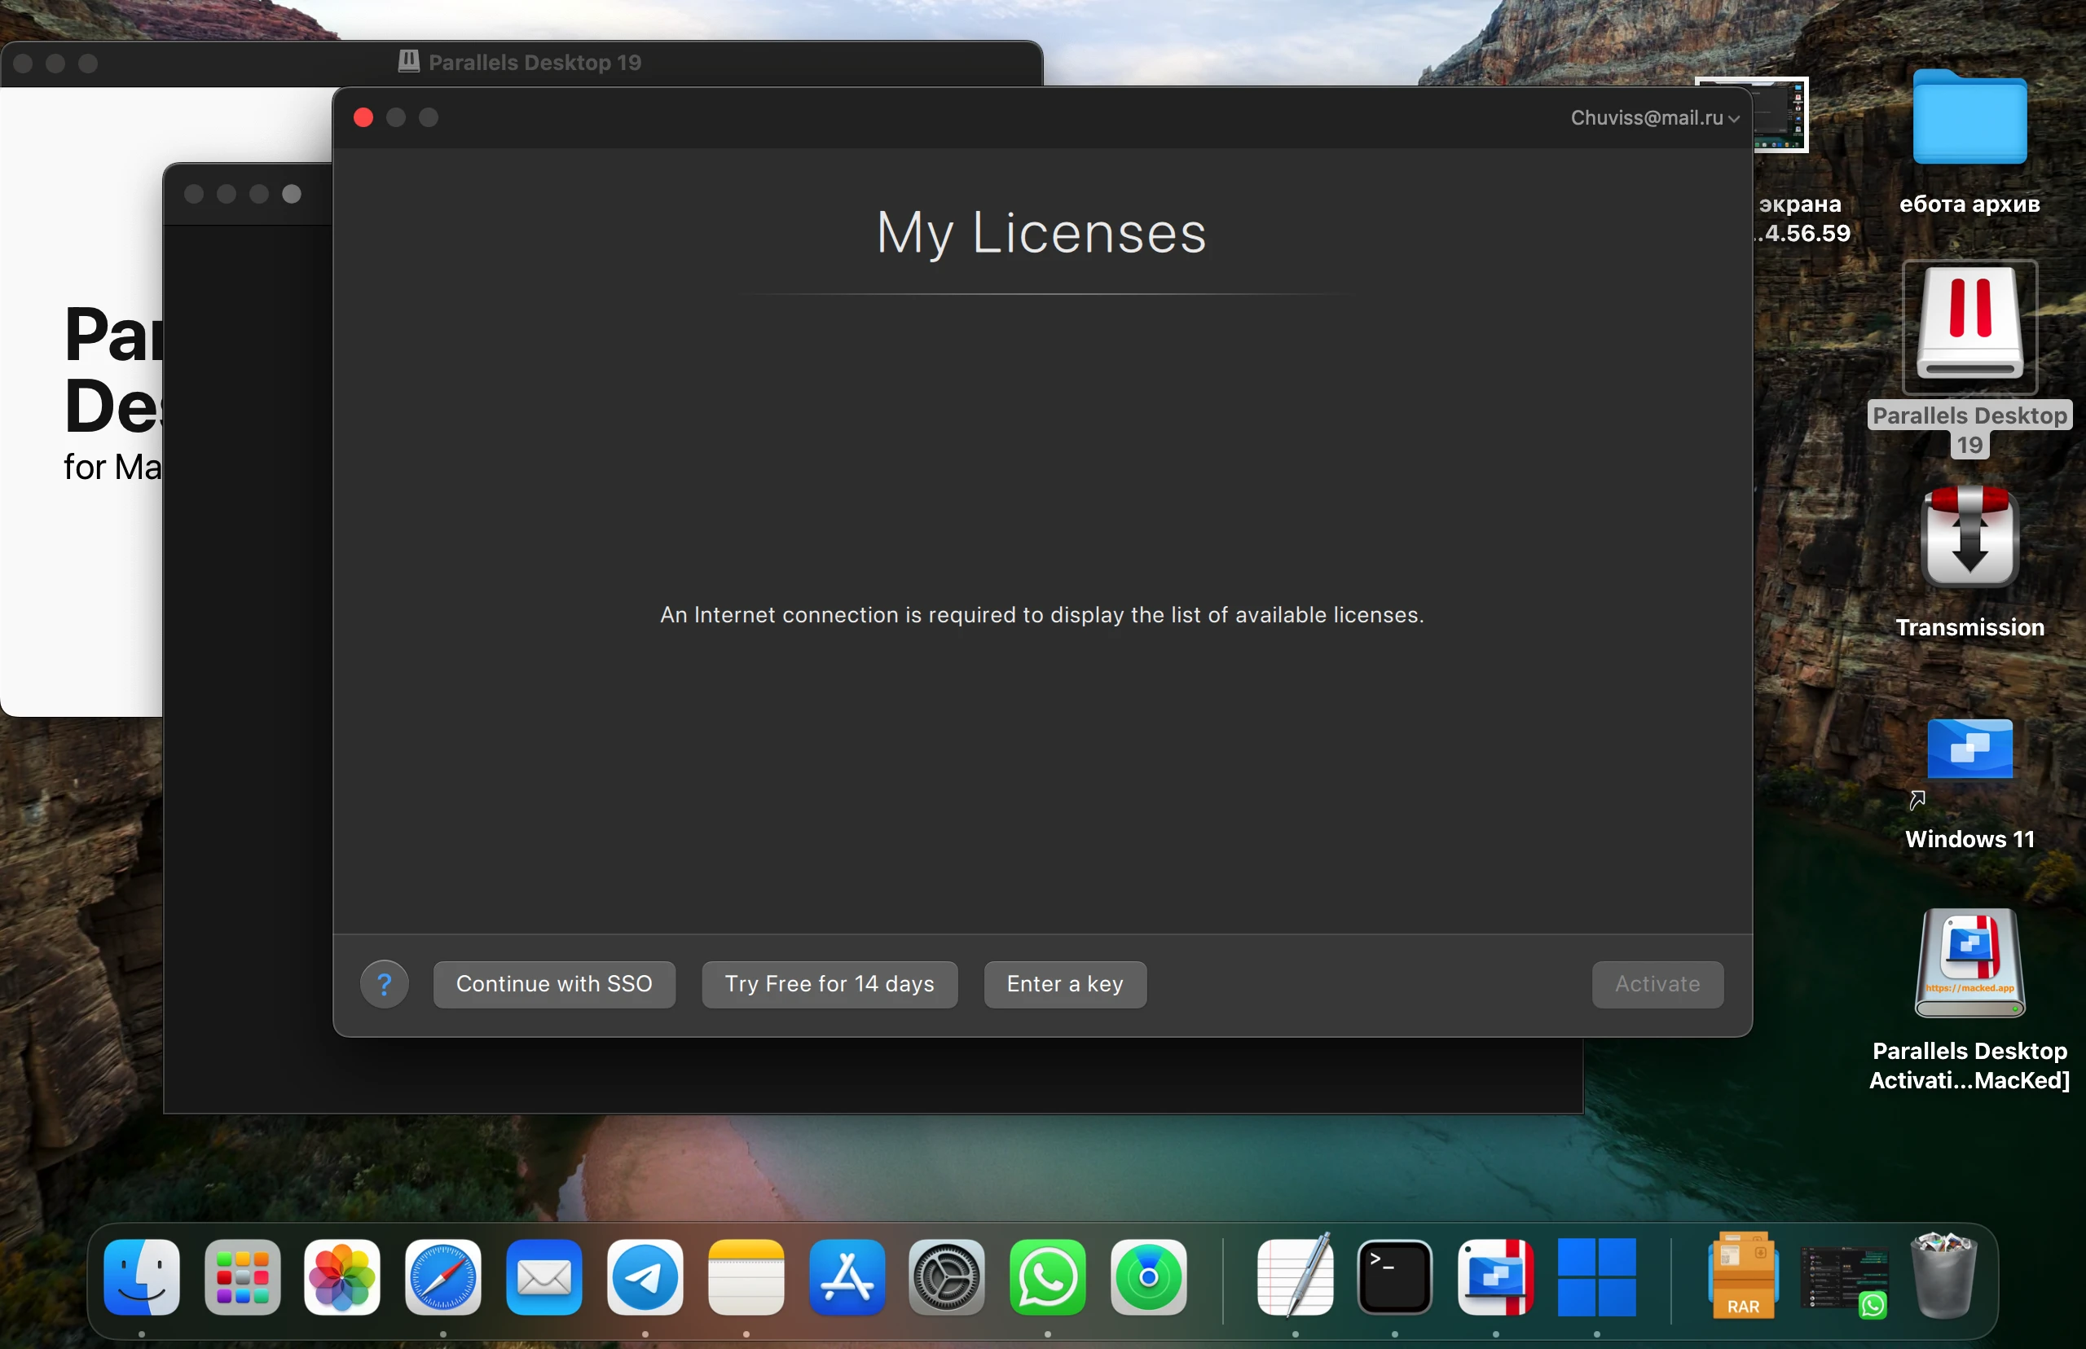Open Parallels Desktop icon in Dock

[x=1495, y=1276]
